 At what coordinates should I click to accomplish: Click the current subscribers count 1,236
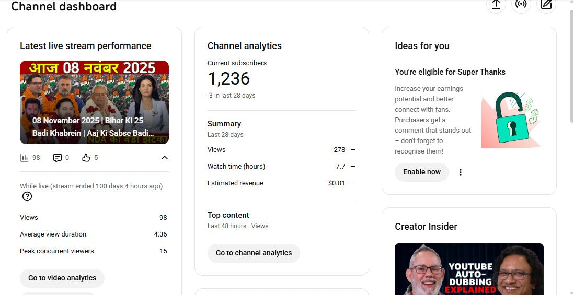[228, 79]
